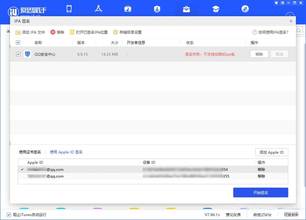Uncheck the QQ安全中心 row checkbox
The height and width of the screenshot is (220, 306).
[x=18, y=54]
